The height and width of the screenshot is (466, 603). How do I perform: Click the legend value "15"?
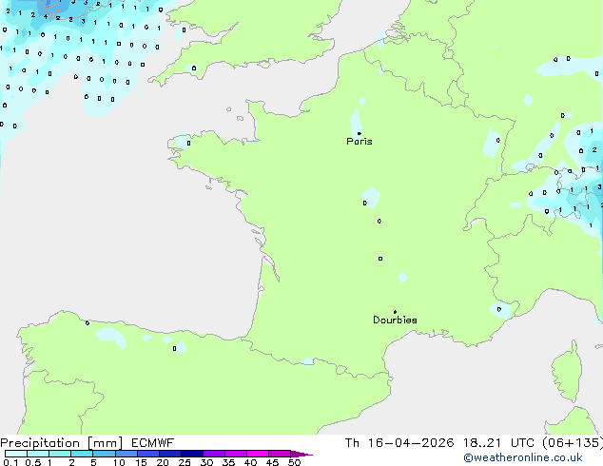click(141, 462)
